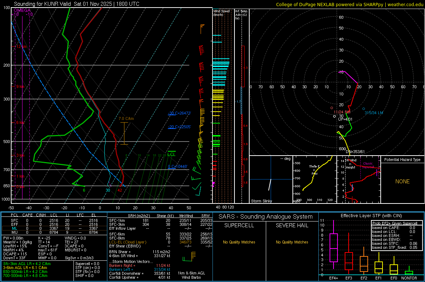Click the '12 km' height marker
This screenshot has height=282, width=425.
click(21, 46)
